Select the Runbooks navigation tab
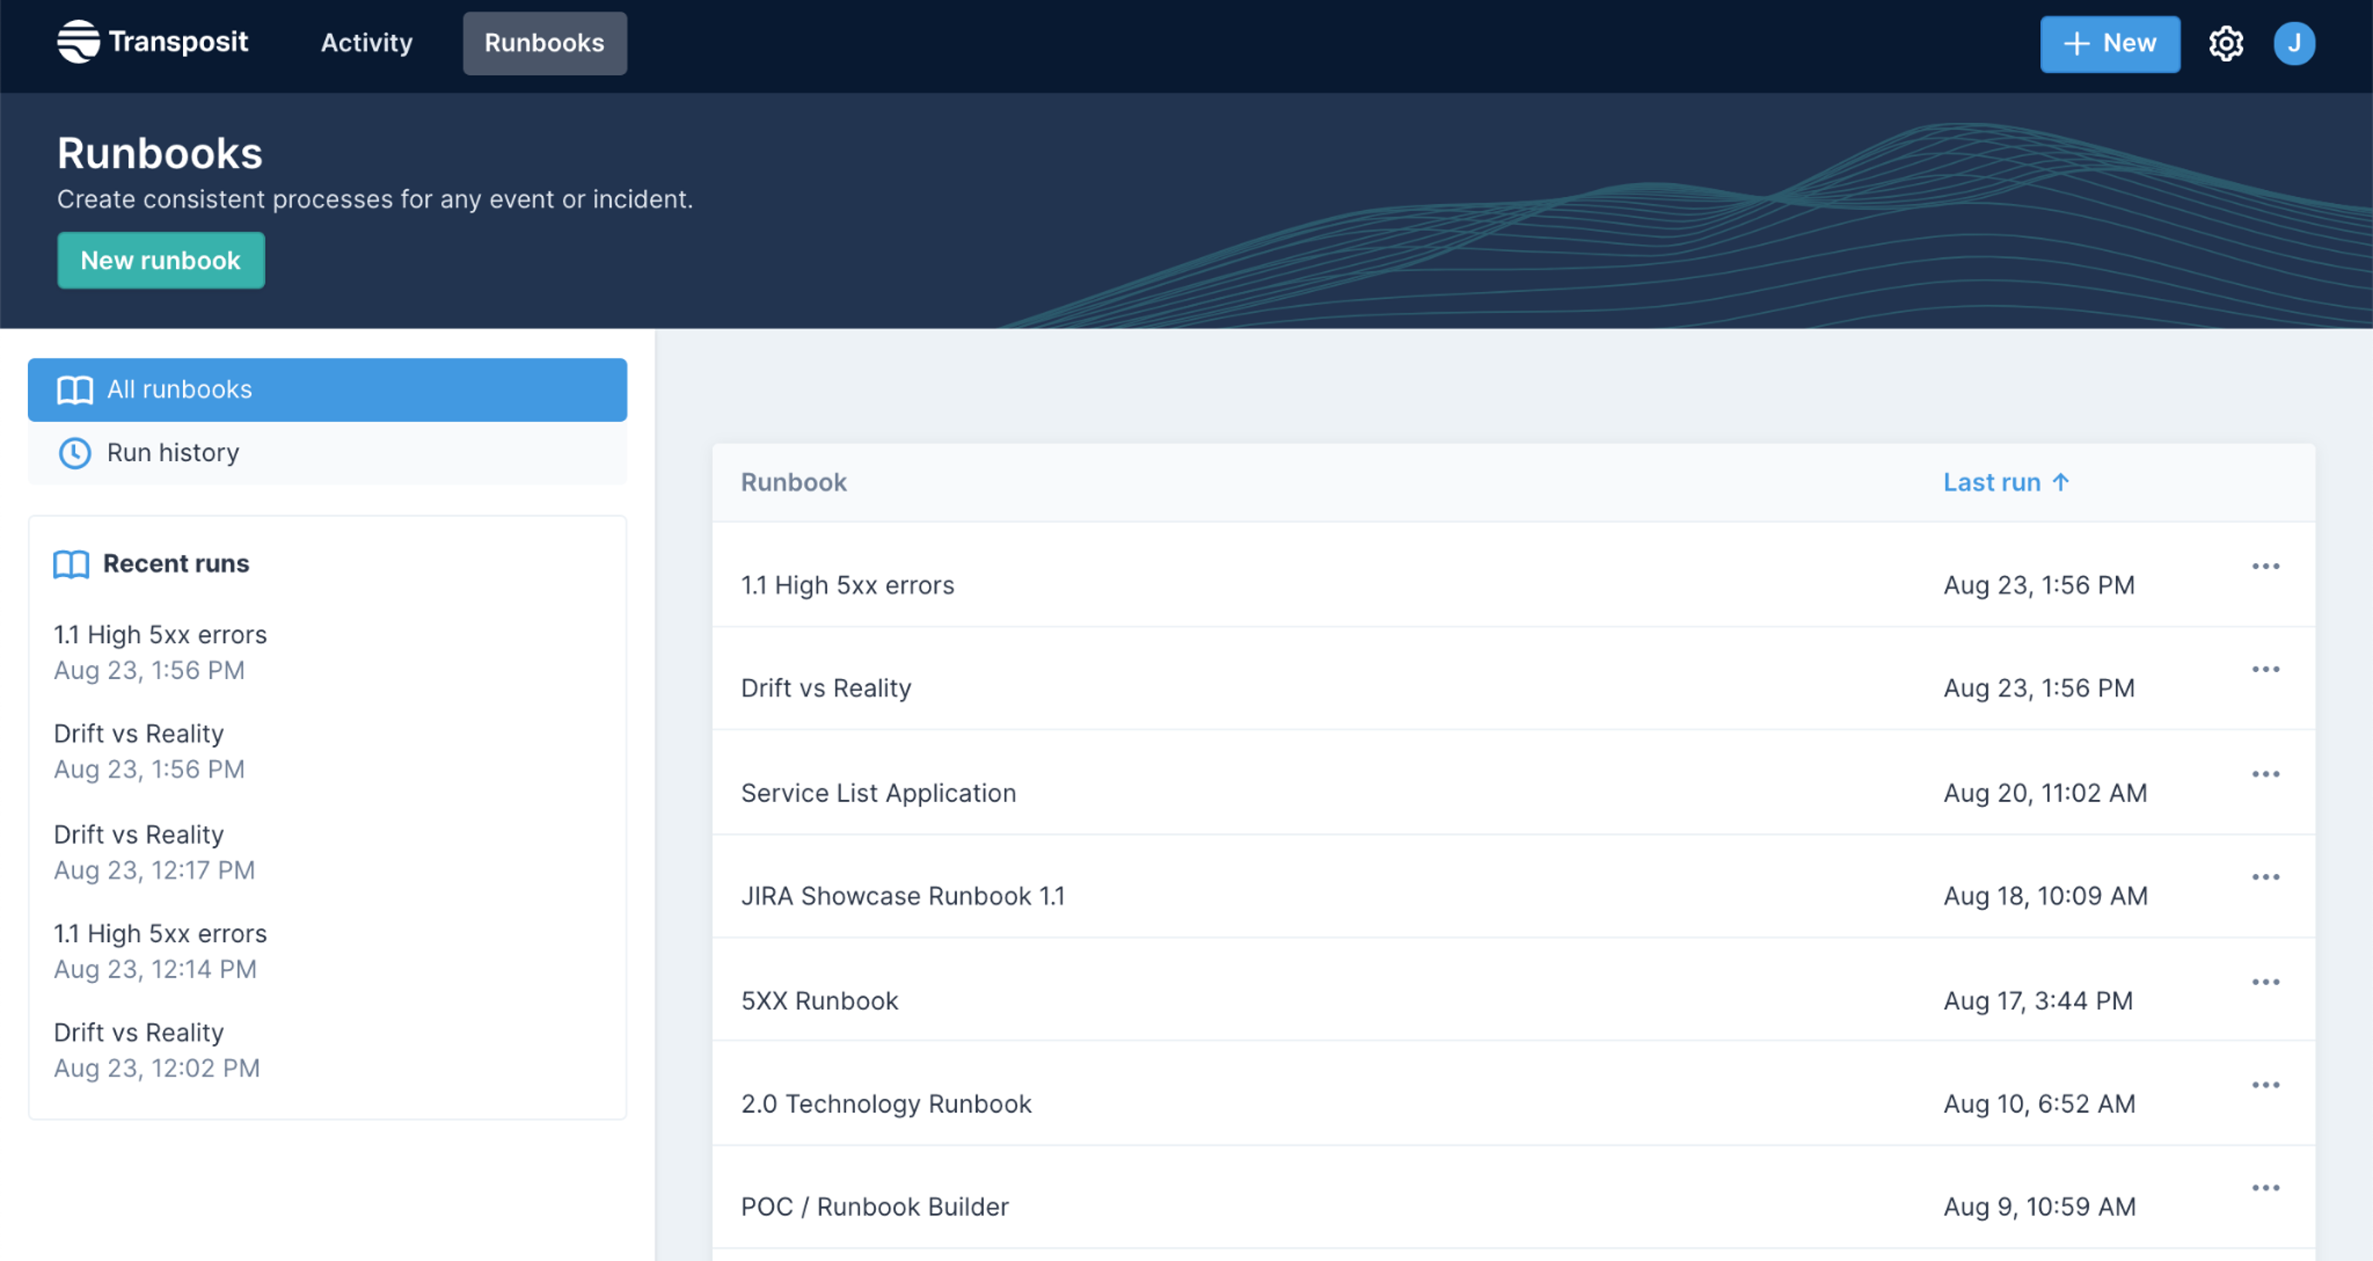 coord(545,43)
